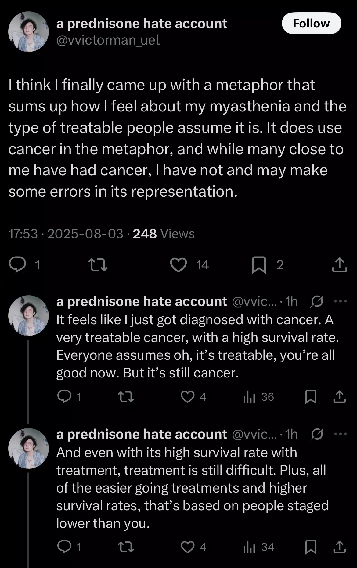Open more options on first reply
This screenshot has height=568, width=357.
tap(341, 301)
